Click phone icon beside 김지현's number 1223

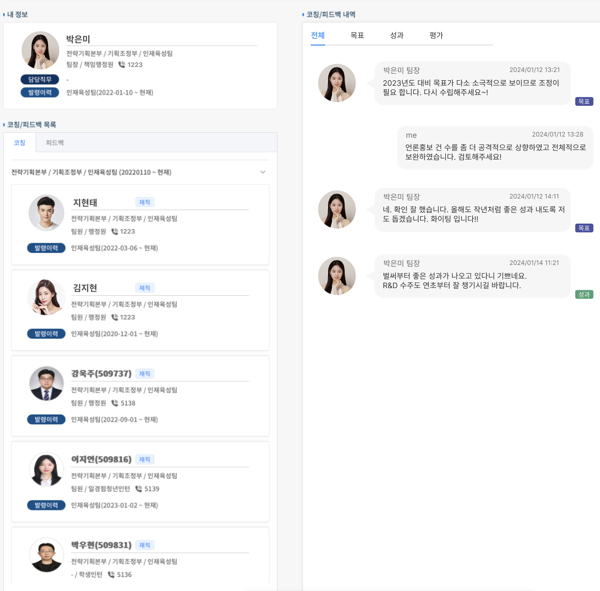pos(115,317)
